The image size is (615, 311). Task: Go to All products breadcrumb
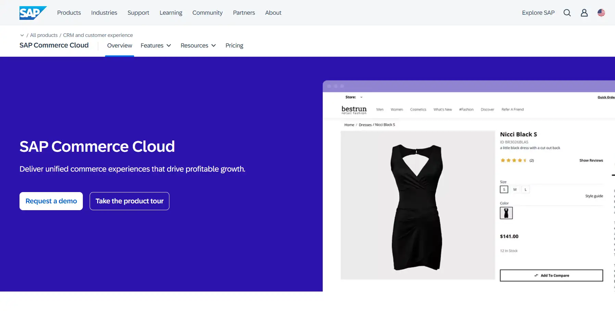tap(44, 35)
